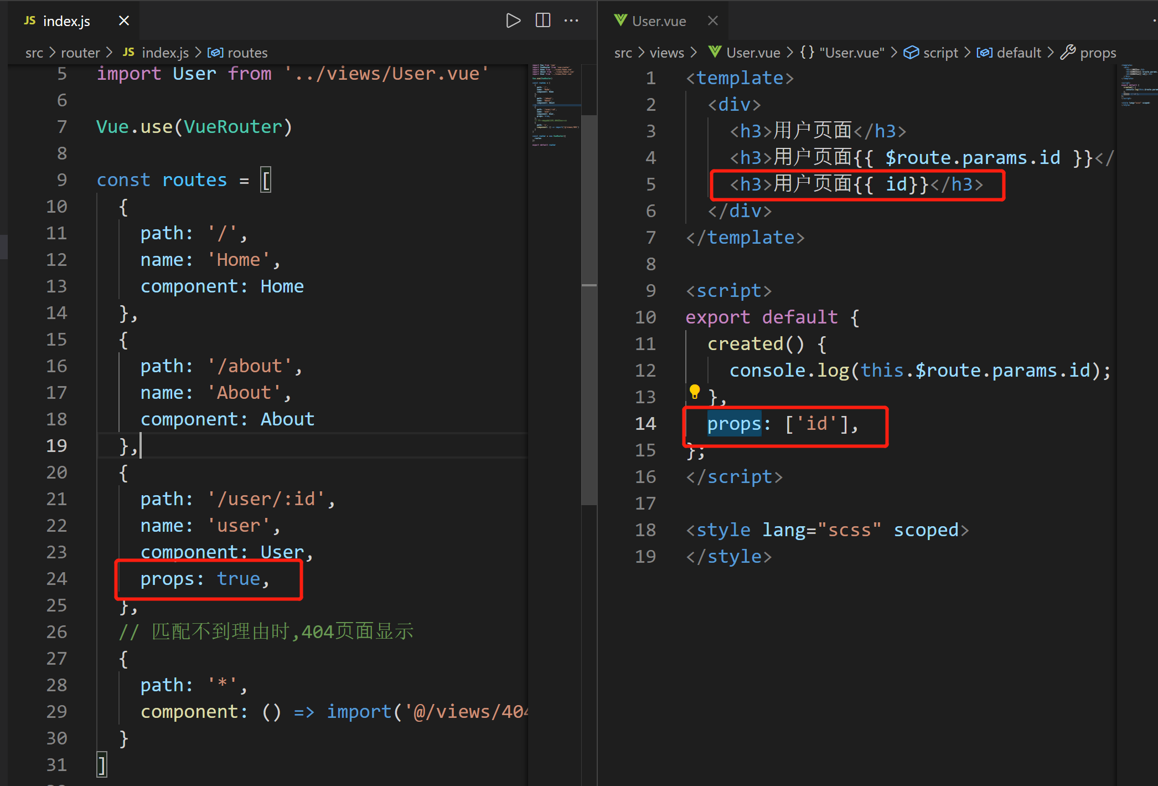The width and height of the screenshot is (1158, 786).
Task: Click the Vue icon on the User.vue tab
Action: point(621,20)
